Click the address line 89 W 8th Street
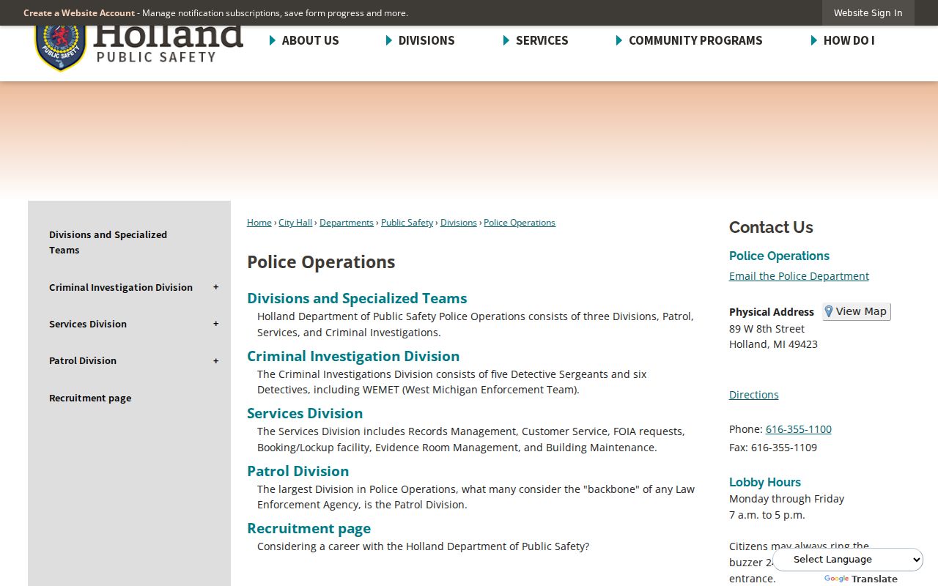Viewport: 938px width, 586px height. click(x=767, y=329)
